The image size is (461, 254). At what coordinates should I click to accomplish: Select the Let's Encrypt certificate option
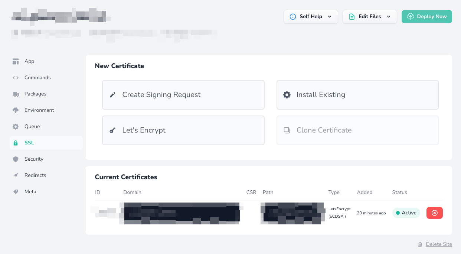pyautogui.click(x=183, y=130)
